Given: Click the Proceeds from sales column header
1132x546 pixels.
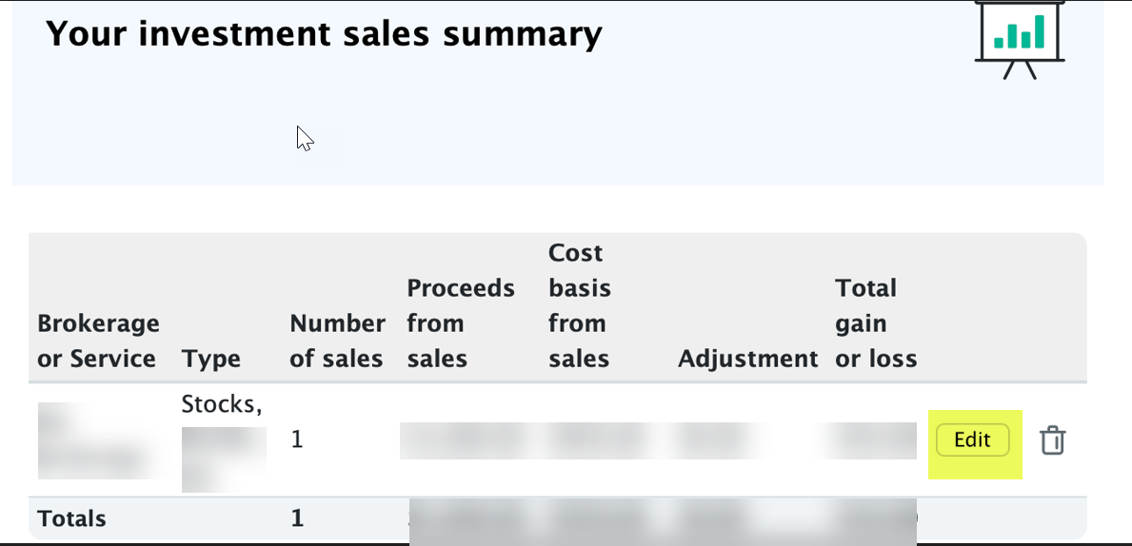Looking at the screenshot, I should [461, 323].
